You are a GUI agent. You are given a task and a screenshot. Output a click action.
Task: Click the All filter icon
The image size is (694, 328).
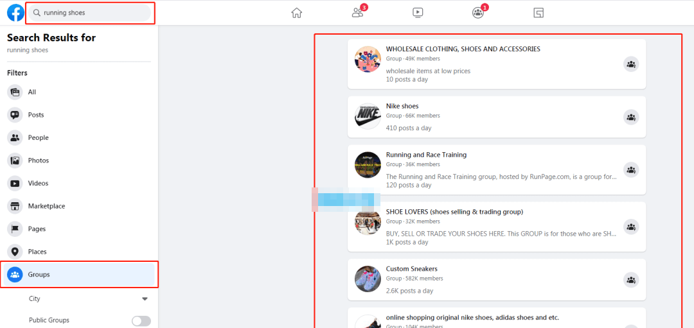coord(15,92)
